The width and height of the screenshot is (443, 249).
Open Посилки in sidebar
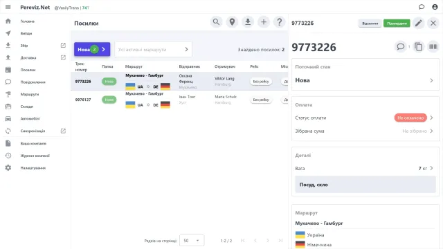pyautogui.click(x=28, y=70)
